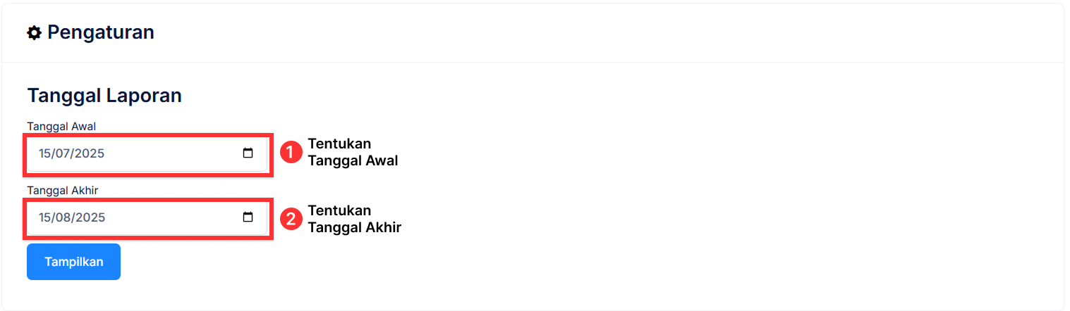Click the "Tanggal Awal" field label
Screen dimensions: 1070x311
[61, 126]
